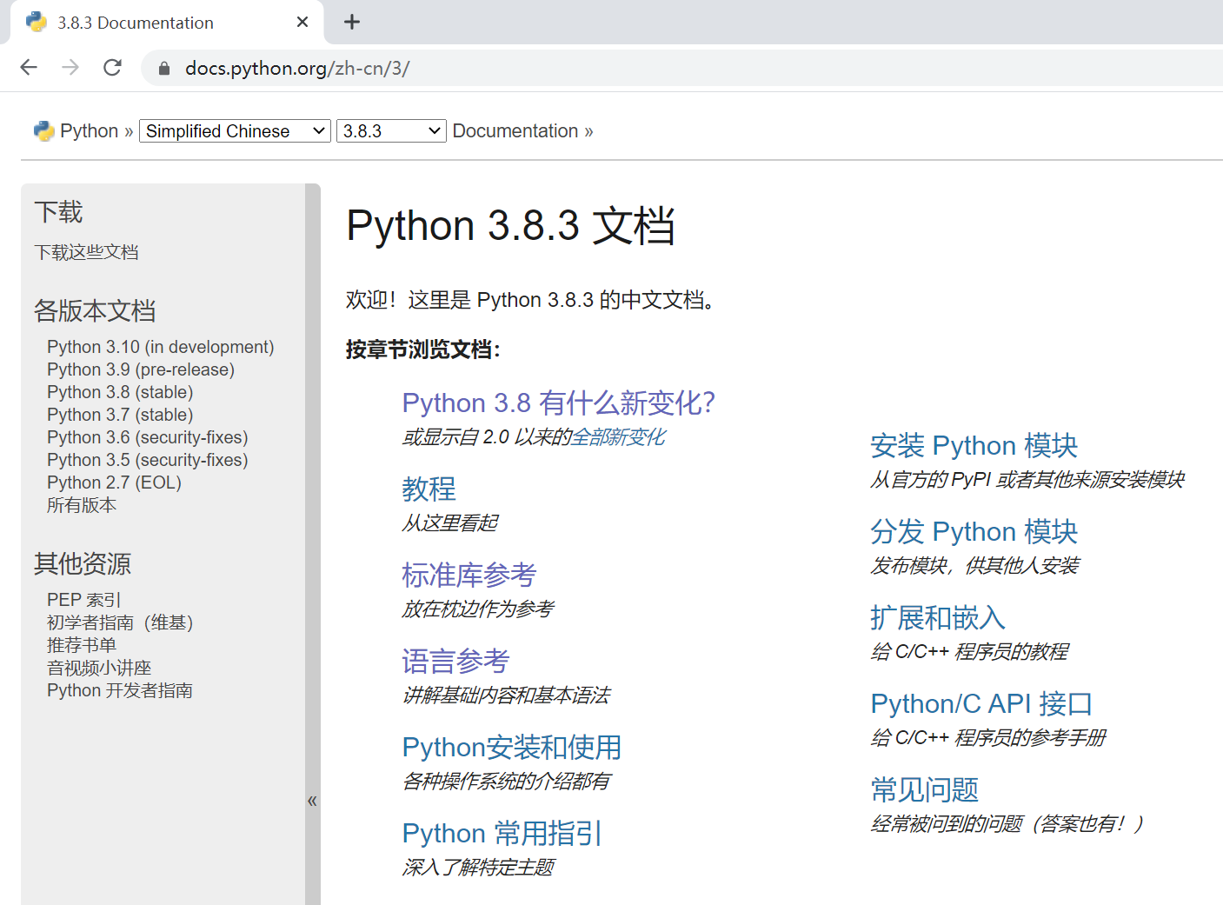
Task: Open Python 3.5 (security-fixes) docs
Action: pos(148,460)
